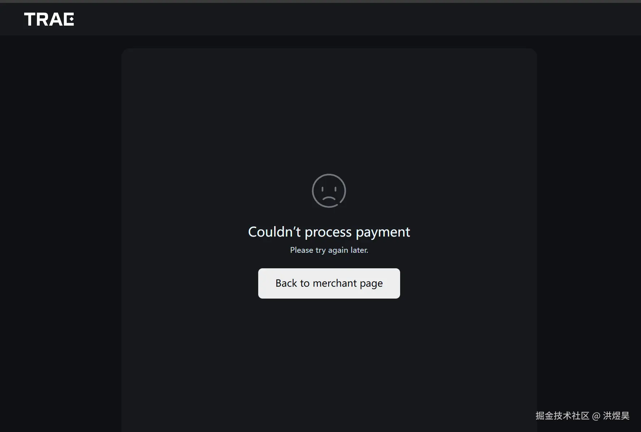Click the word merchant on the button
Screen dimensions: 641x432
[x=335, y=283]
